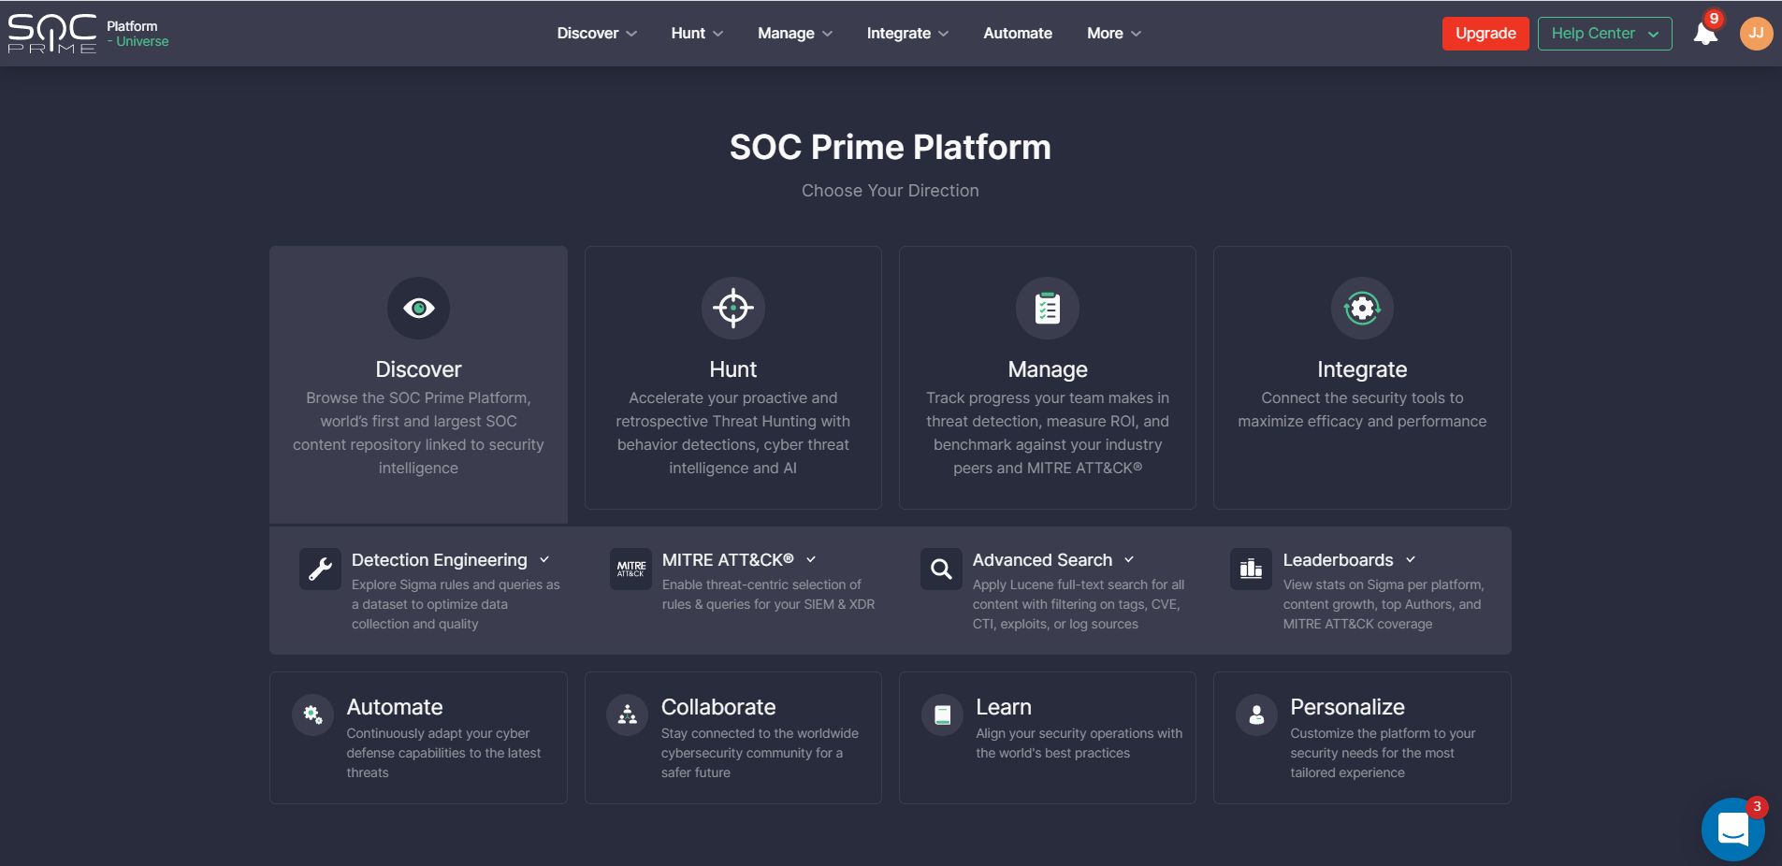Click the Manage checklist icon
1782x866 pixels.
coord(1048,308)
